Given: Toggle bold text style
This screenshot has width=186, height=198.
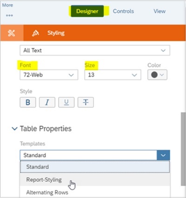Looking at the screenshot, I should coord(28,102).
